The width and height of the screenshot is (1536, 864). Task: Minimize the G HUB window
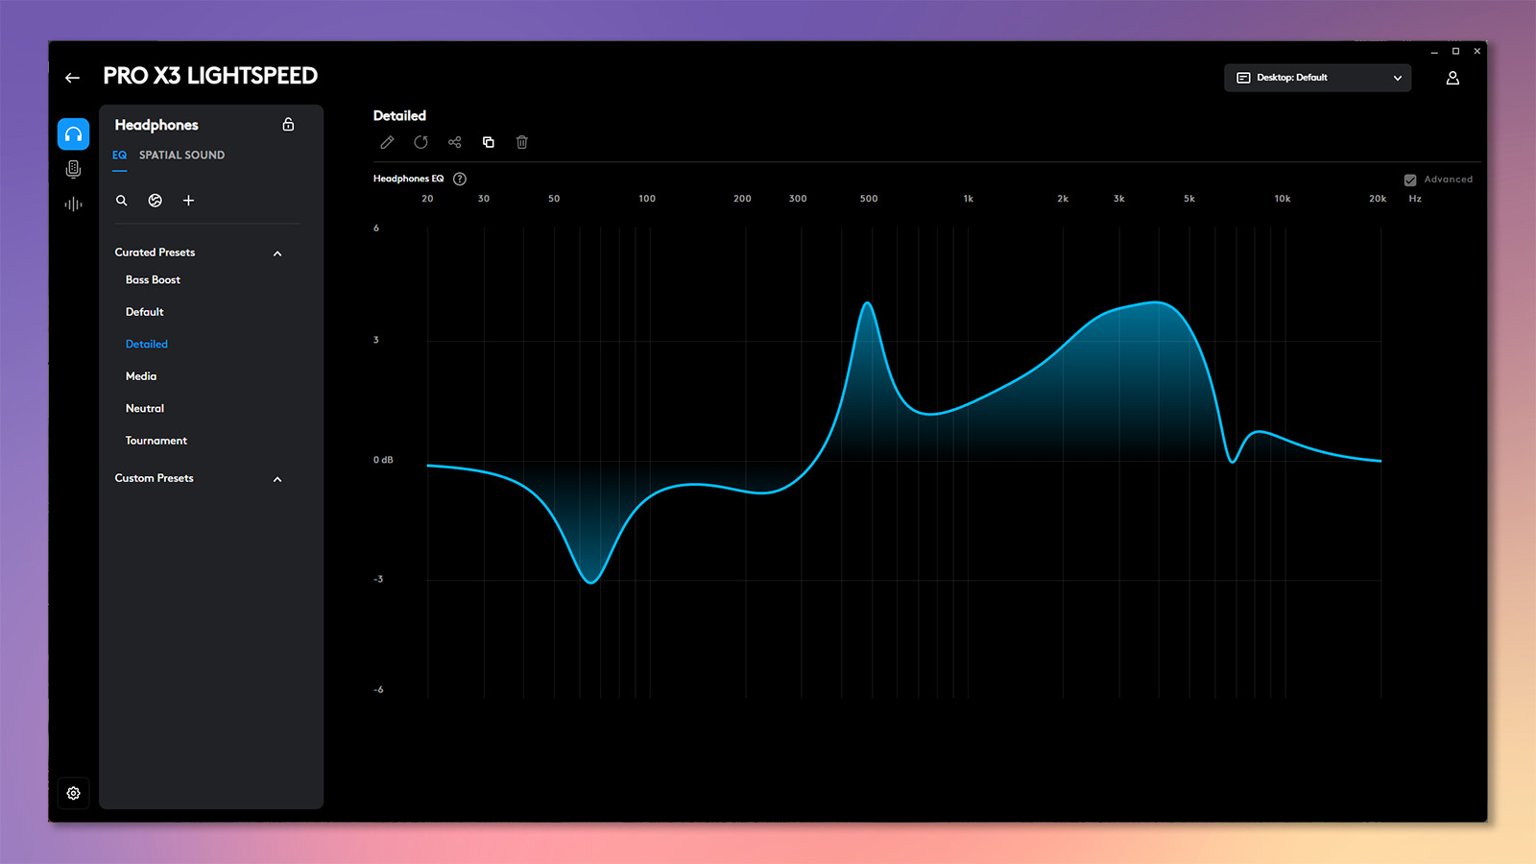[x=1434, y=52]
